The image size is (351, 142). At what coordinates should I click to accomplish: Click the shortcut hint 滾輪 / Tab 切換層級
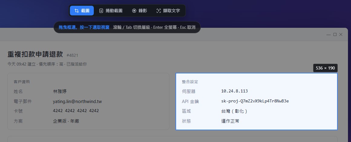[131, 27]
